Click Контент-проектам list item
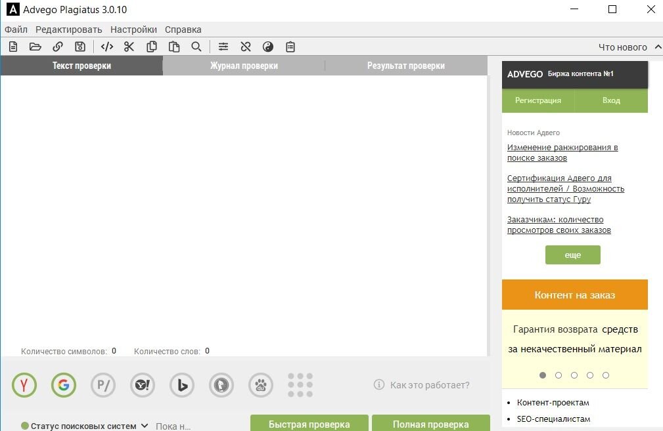The width and height of the screenshot is (663, 431). pos(553,403)
